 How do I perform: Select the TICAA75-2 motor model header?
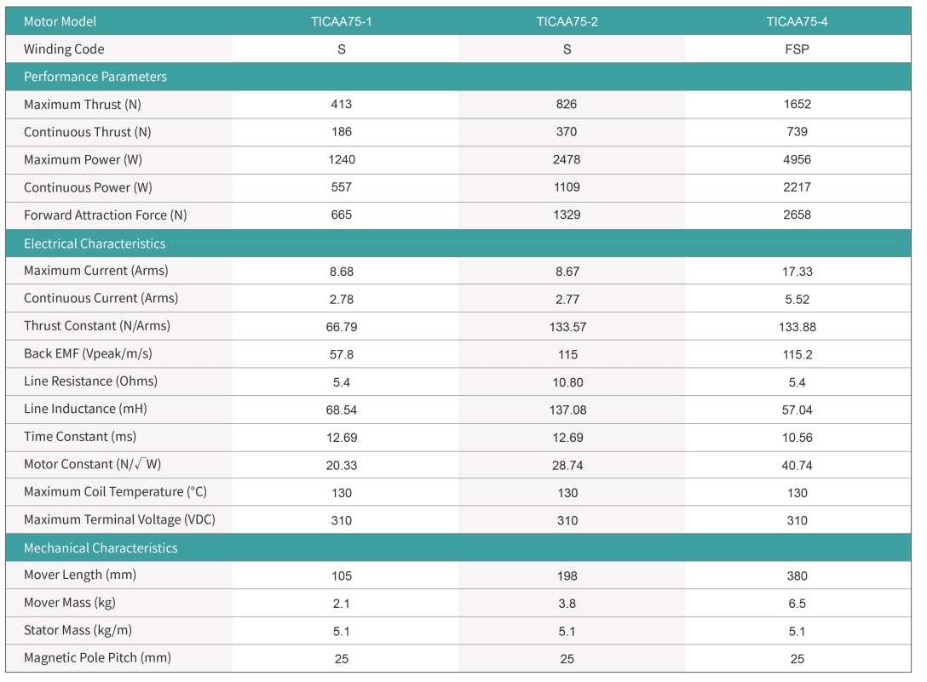pyautogui.click(x=567, y=21)
